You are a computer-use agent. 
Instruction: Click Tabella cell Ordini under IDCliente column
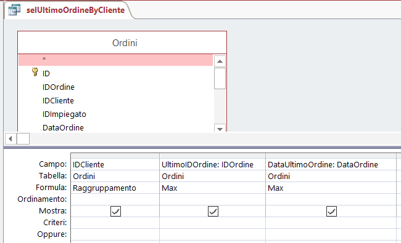[115, 176]
